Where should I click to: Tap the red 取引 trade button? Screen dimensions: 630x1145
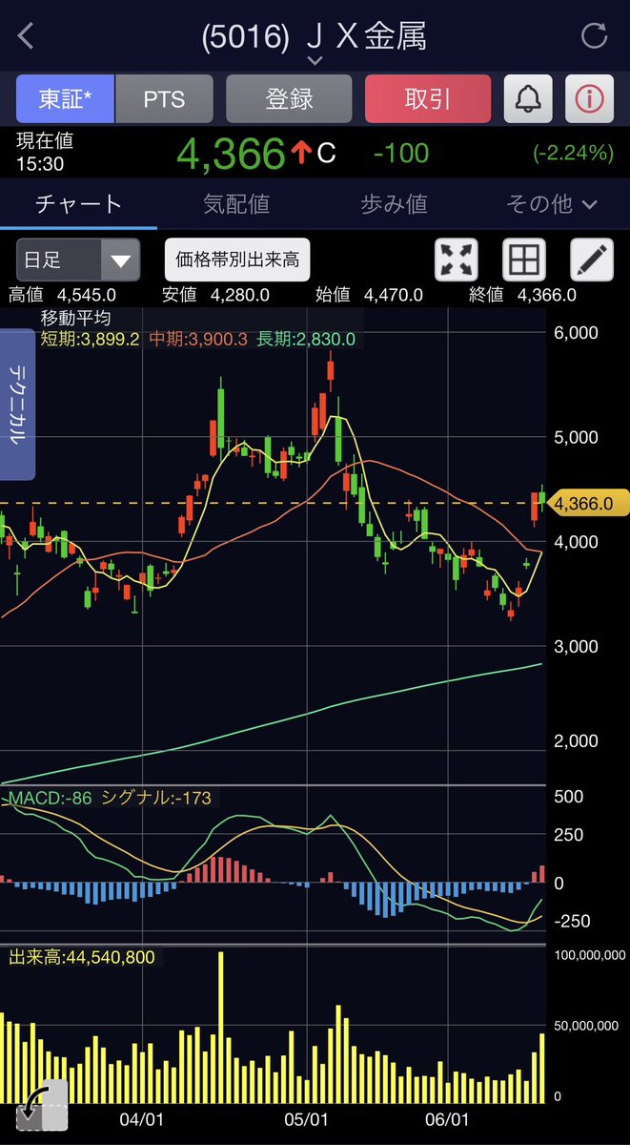428,99
